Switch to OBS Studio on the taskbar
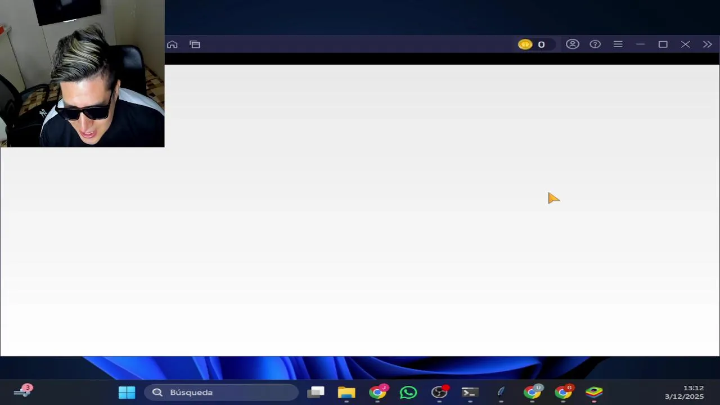The image size is (720, 405). pos(439,392)
